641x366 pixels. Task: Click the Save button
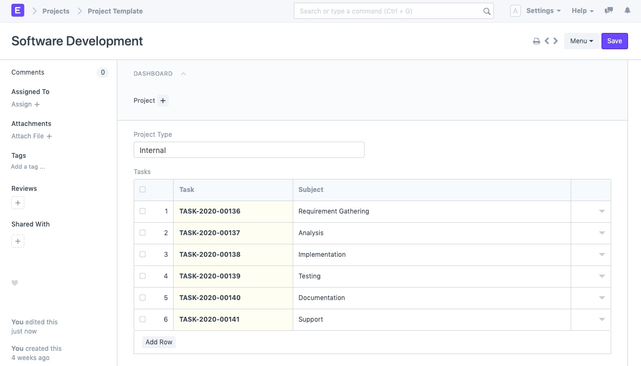[614, 41]
